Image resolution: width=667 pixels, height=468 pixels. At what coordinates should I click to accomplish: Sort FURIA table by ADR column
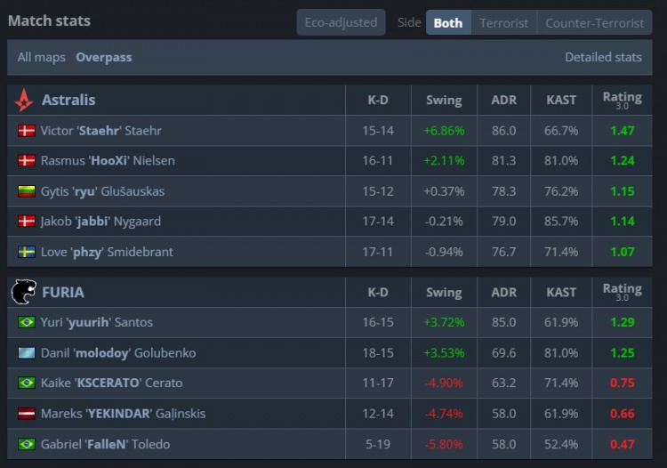coord(503,292)
